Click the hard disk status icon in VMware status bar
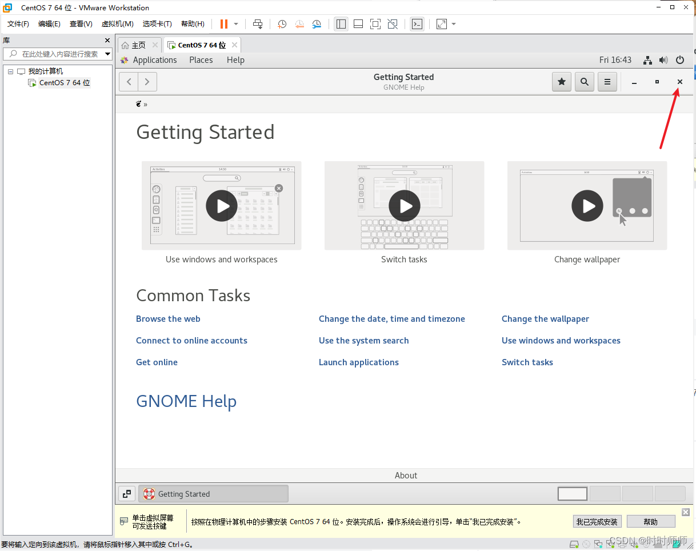The image size is (696, 551). (575, 544)
